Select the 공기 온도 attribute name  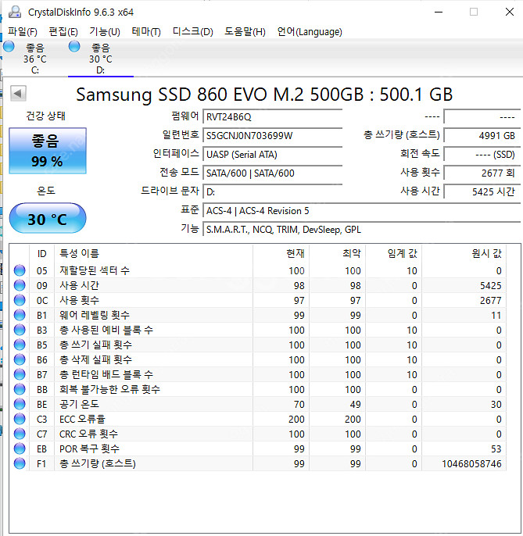pos(79,404)
